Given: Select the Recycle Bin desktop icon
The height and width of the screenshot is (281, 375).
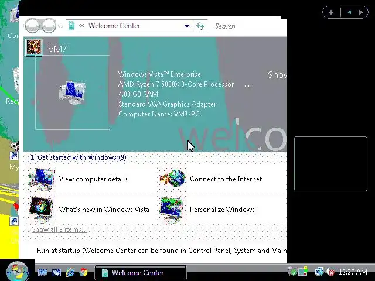Looking at the screenshot, I should click(12, 87).
